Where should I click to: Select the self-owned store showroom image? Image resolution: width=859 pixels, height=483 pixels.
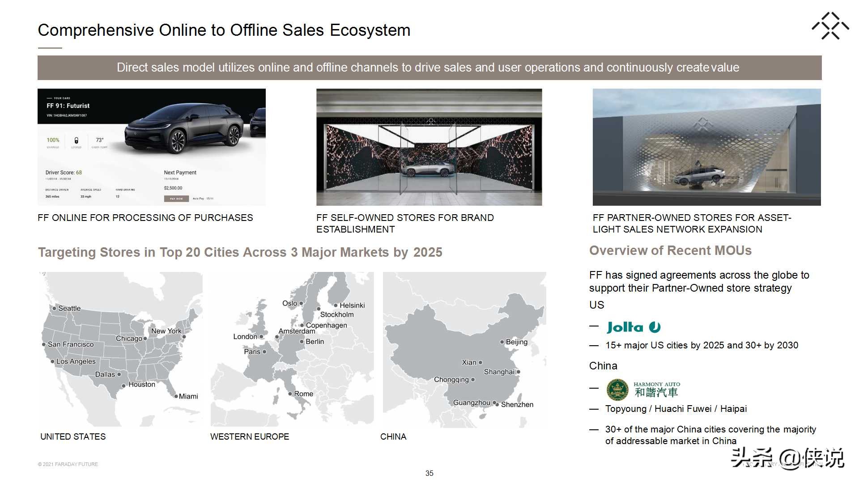[x=429, y=147]
